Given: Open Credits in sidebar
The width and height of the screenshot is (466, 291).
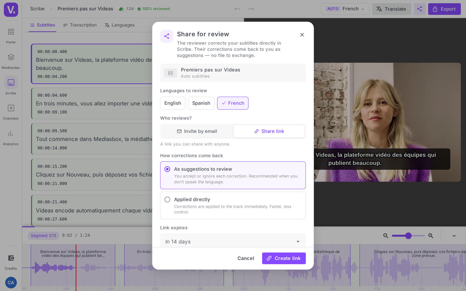Looking at the screenshot, I should [x=11, y=262].
